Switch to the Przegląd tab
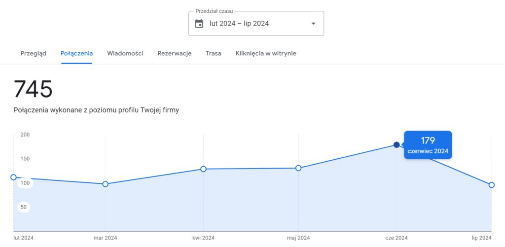Viewport: 505px width, 247px height. 34,53
